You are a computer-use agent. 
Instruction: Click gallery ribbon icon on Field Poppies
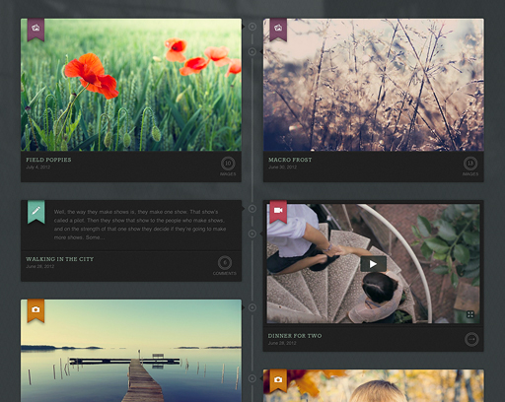click(36, 29)
